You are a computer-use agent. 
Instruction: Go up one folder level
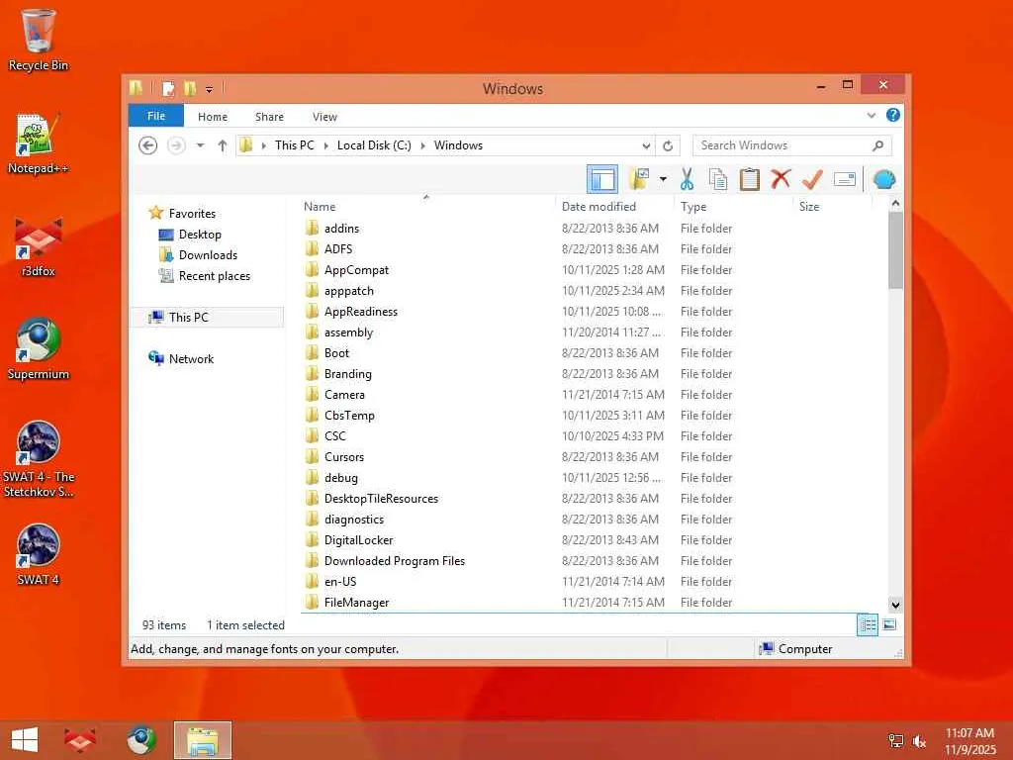(223, 145)
